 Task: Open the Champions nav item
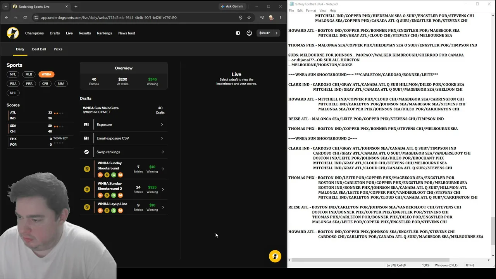coord(34,33)
